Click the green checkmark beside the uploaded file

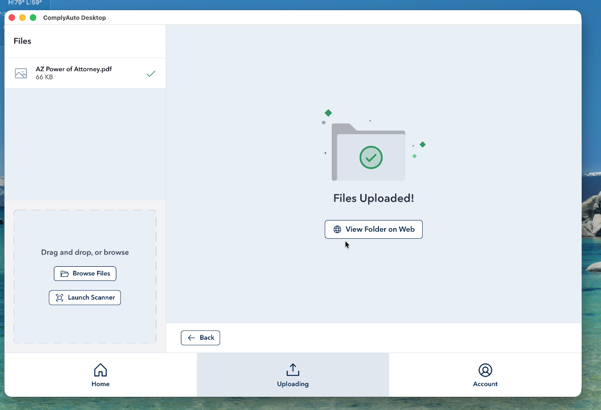[151, 74]
